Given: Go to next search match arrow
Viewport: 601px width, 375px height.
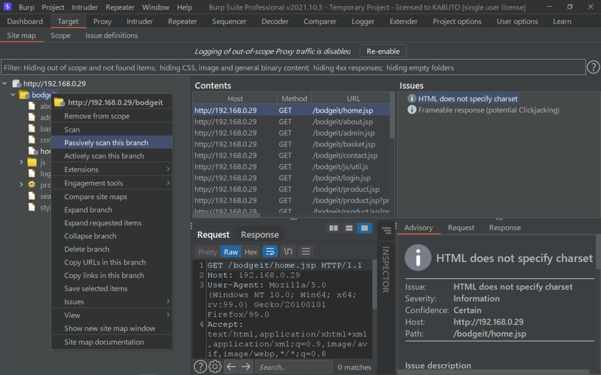Looking at the screenshot, I should (245, 366).
